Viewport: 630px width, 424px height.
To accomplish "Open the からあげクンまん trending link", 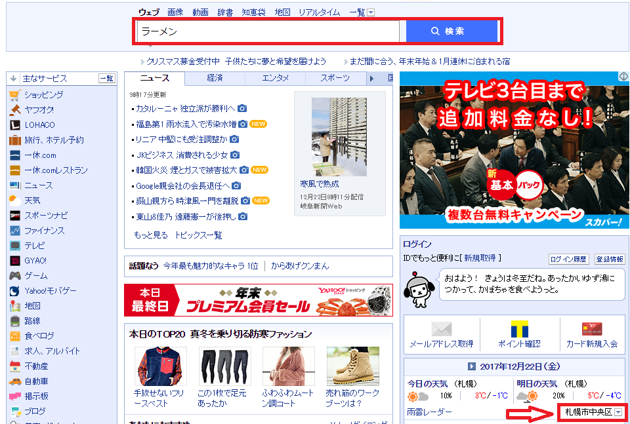I will [x=300, y=266].
